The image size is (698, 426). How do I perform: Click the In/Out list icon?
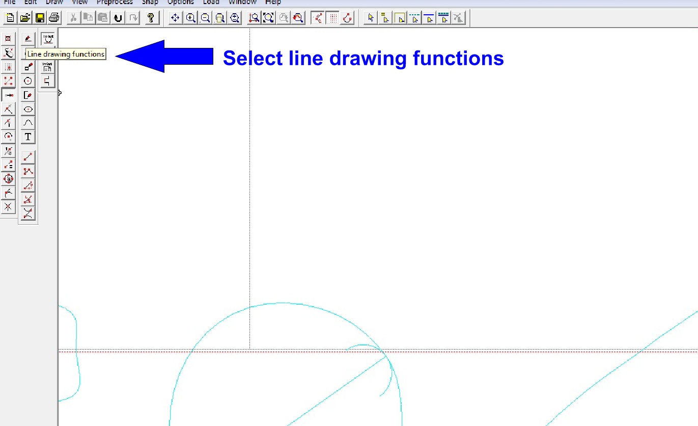(x=48, y=67)
